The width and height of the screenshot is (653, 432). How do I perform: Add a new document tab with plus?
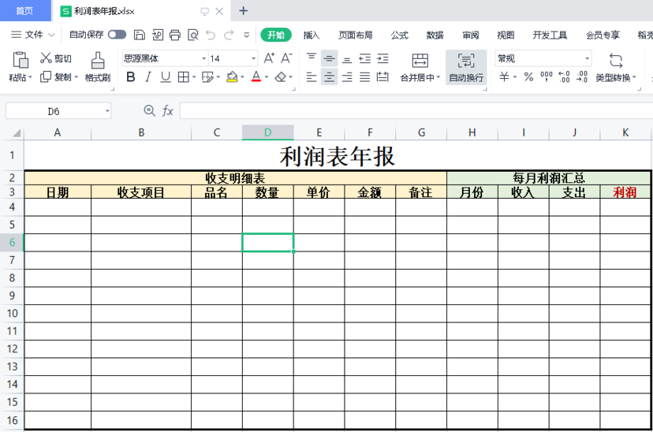244,11
